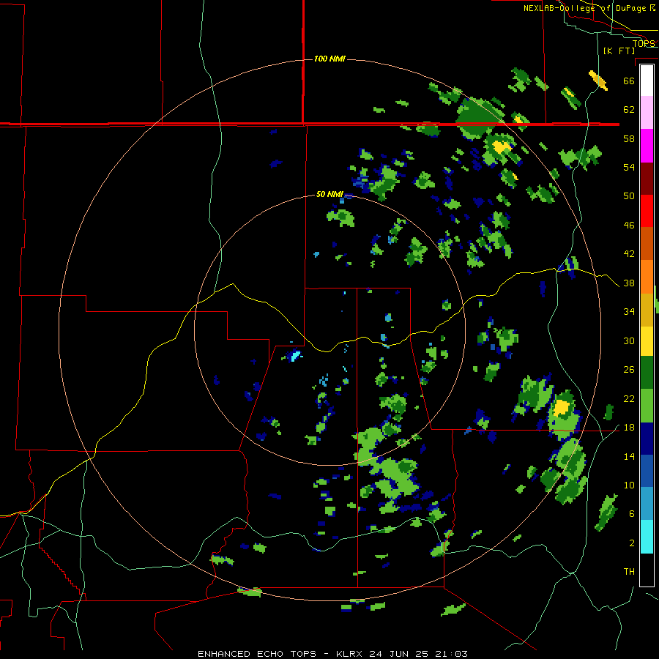Click the black TH threshold legend swatch

pos(647,570)
